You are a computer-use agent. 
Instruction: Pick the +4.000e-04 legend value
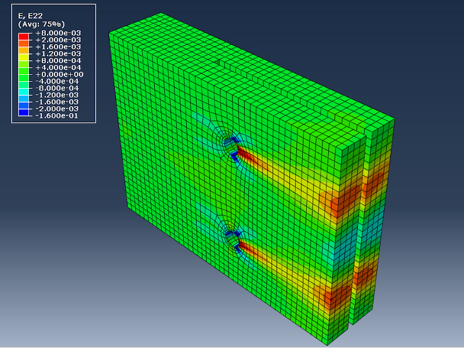pos(58,67)
